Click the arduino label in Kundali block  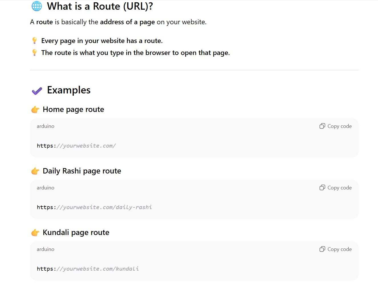[x=45, y=249]
